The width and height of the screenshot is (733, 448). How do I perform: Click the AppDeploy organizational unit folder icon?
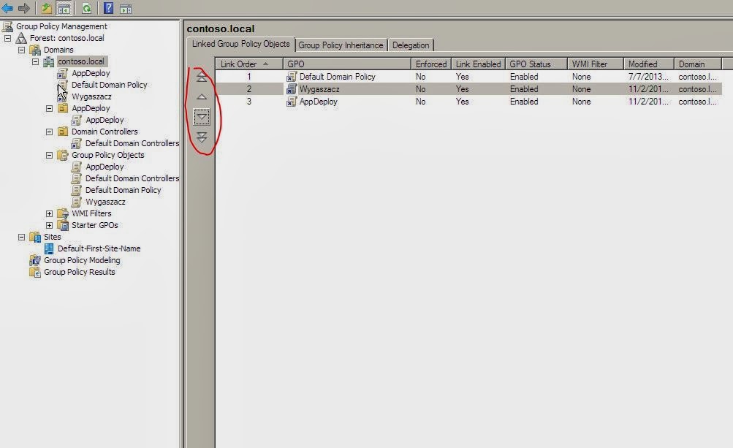[x=63, y=108]
